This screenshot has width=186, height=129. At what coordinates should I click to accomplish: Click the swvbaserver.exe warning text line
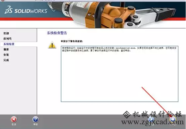[119, 49]
